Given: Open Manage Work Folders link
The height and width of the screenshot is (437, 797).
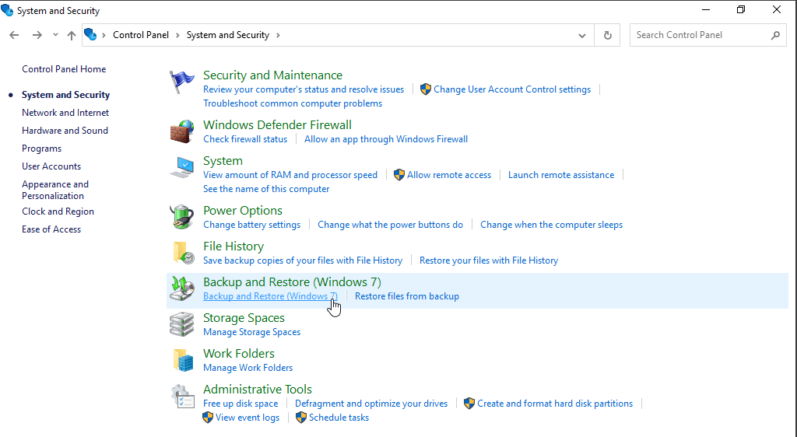Looking at the screenshot, I should (x=248, y=368).
